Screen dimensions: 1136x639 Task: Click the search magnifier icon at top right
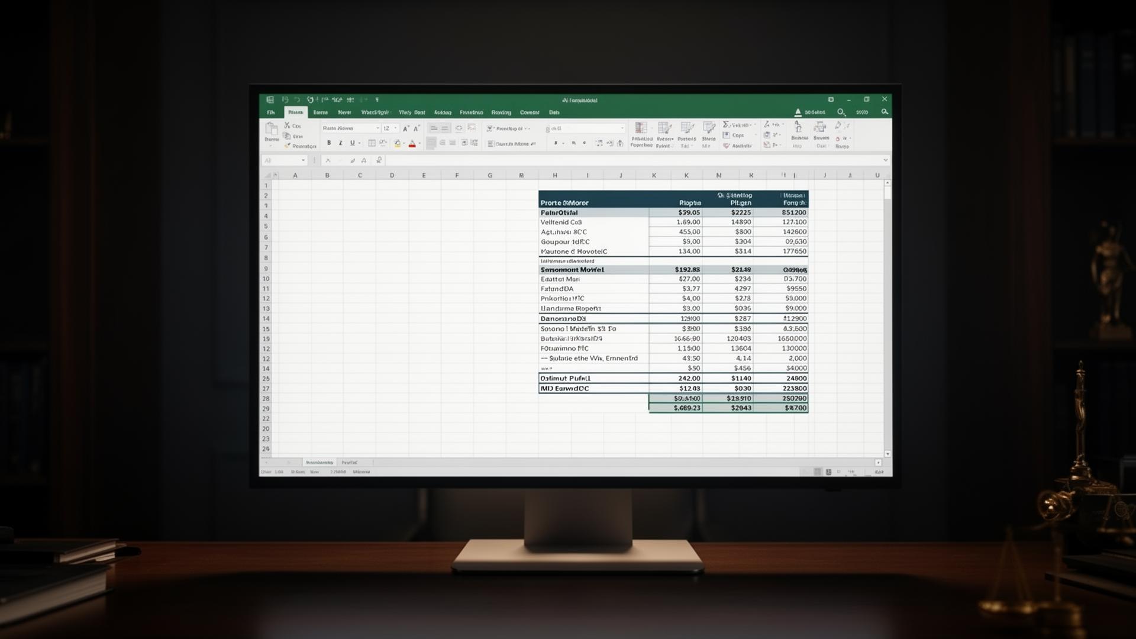885,112
